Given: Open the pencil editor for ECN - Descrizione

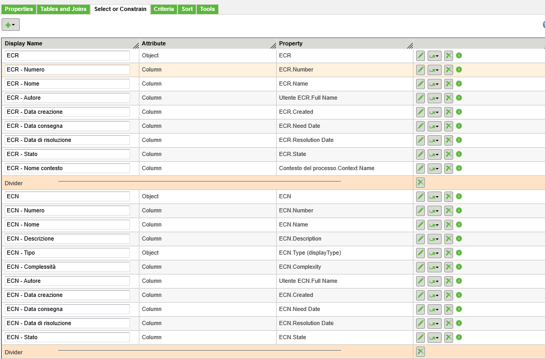Looking at the screenshot, I should (420, 238).
